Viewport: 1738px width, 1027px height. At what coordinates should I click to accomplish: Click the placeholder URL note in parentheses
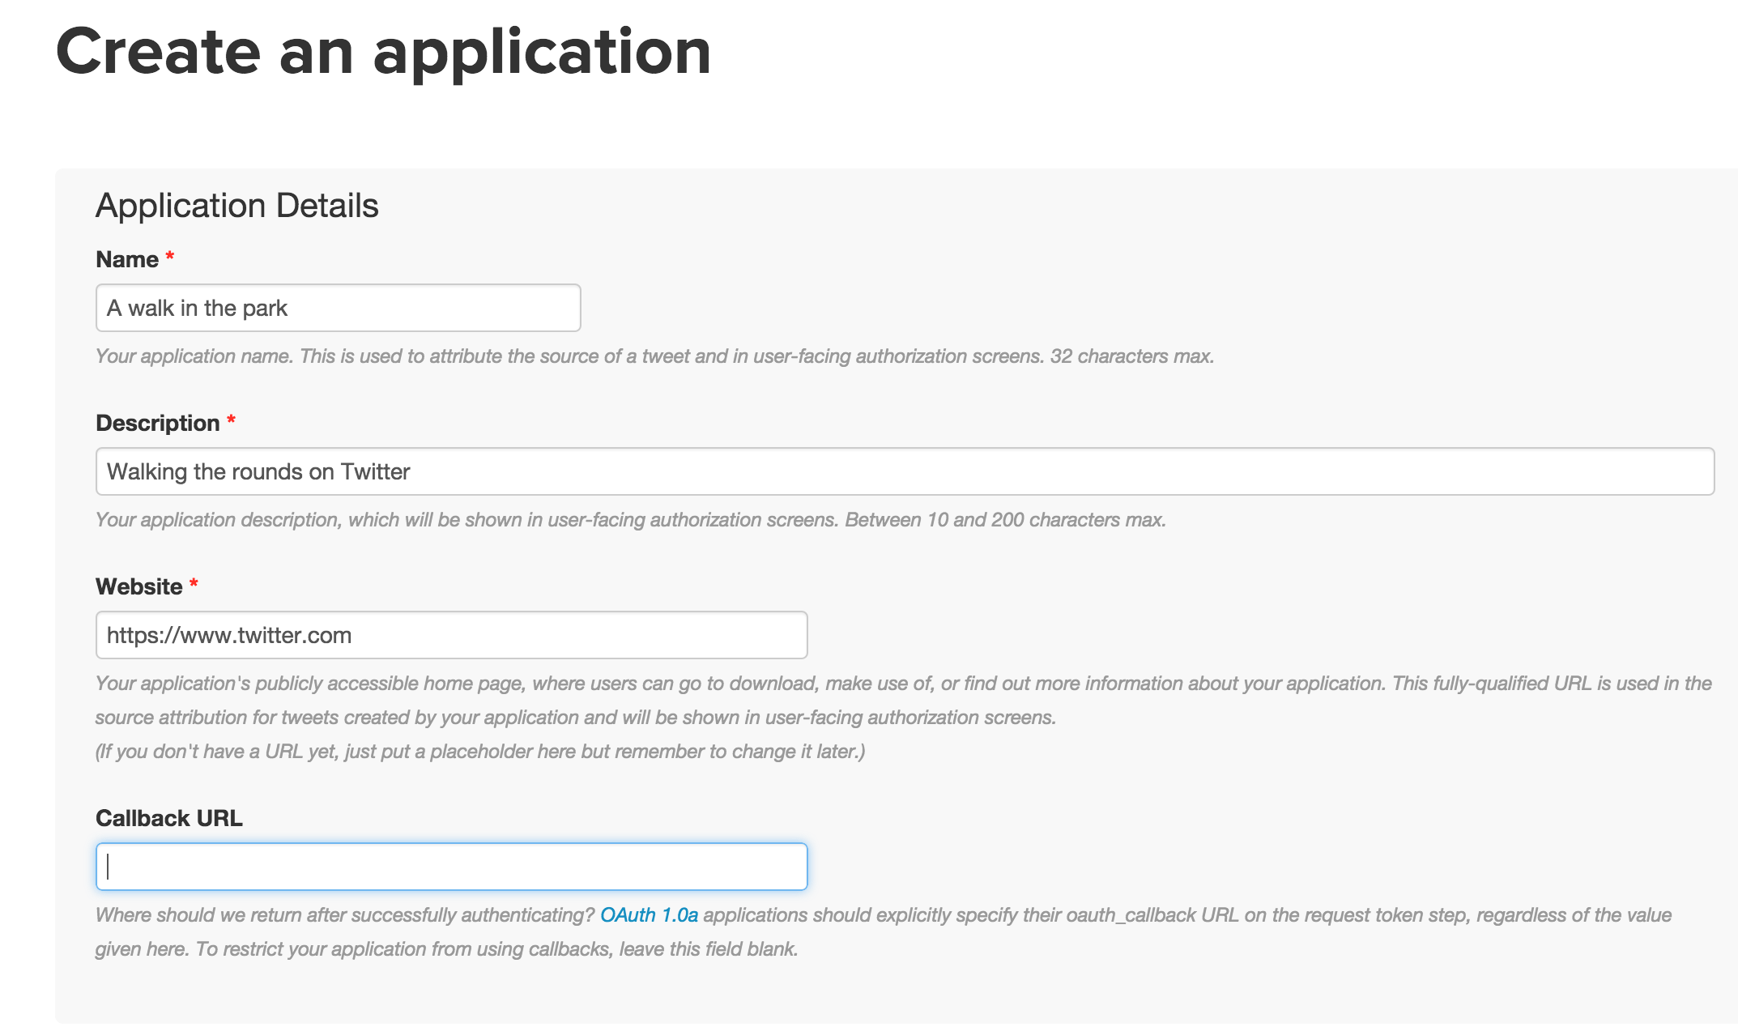480,752
